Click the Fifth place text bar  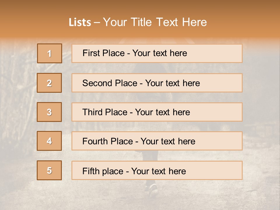157,170
